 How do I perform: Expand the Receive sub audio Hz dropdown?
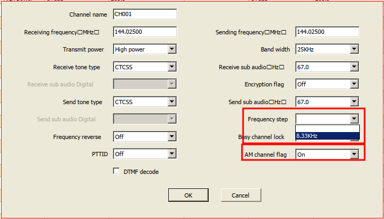tap(354, 67)
